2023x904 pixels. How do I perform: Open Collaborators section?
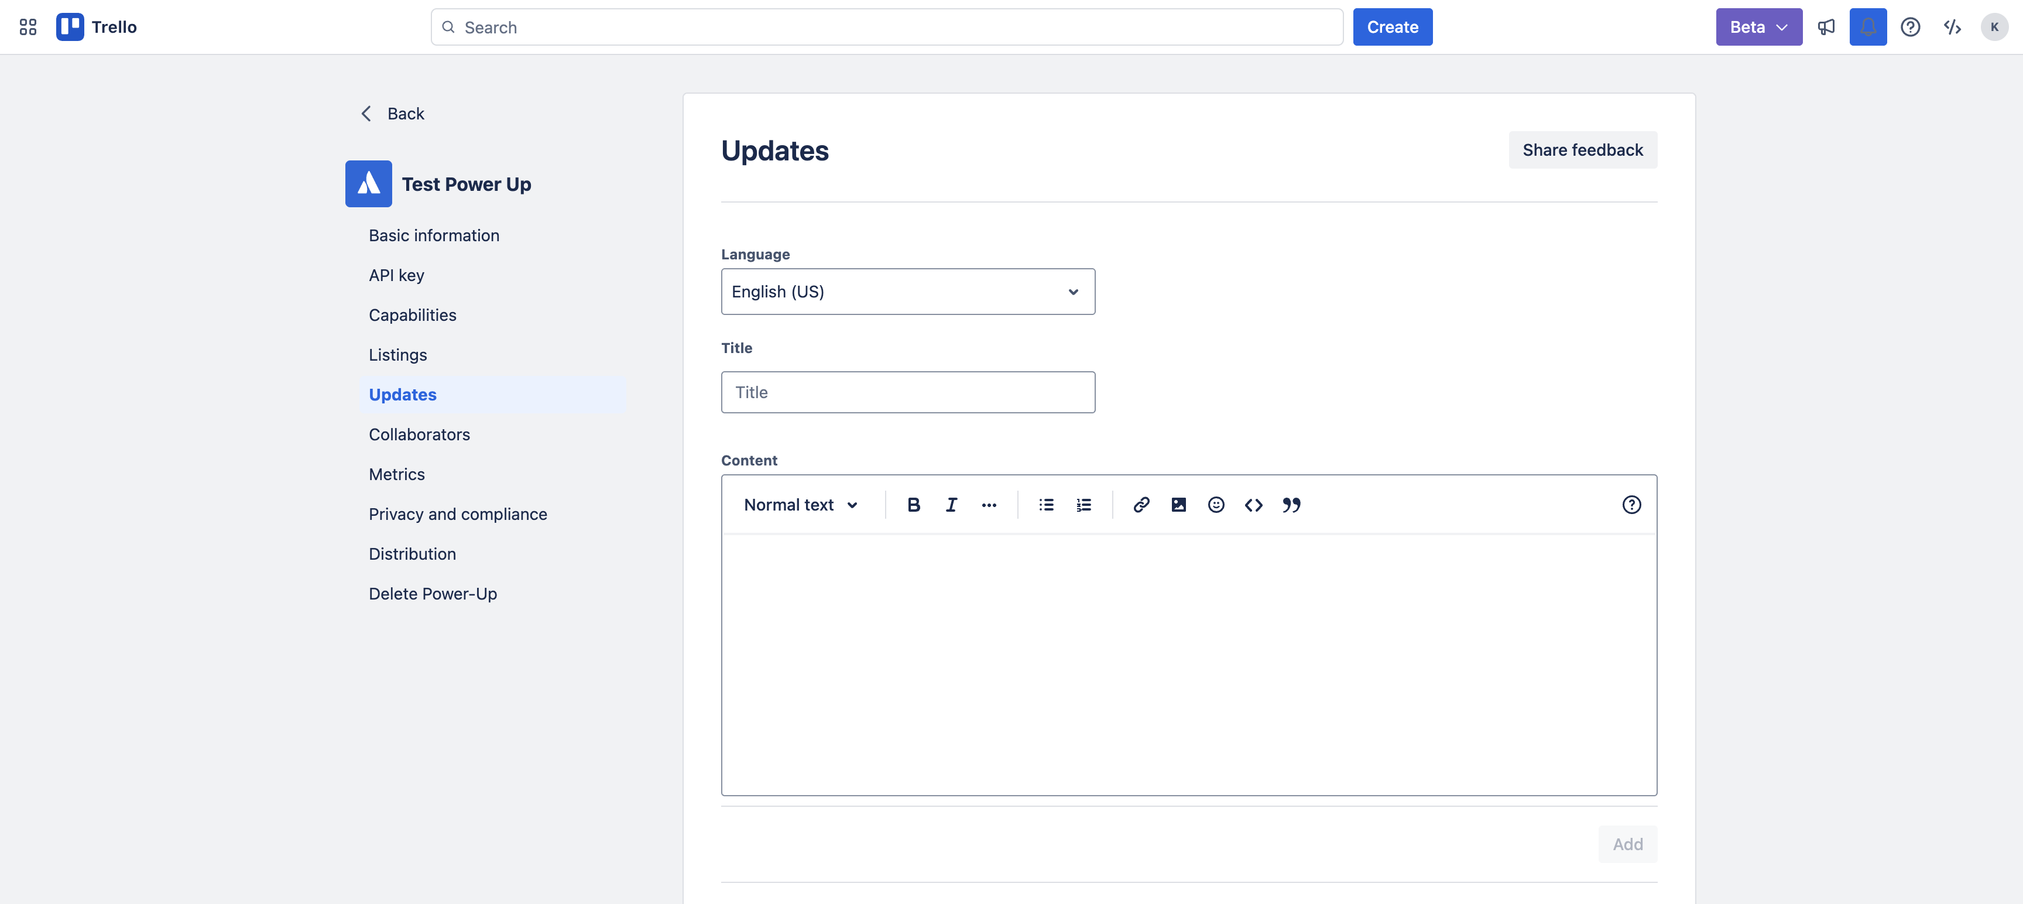[419, 434]
